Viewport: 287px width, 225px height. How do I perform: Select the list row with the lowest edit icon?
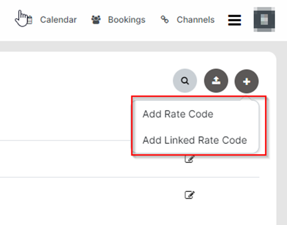click(x=91, y=195)
